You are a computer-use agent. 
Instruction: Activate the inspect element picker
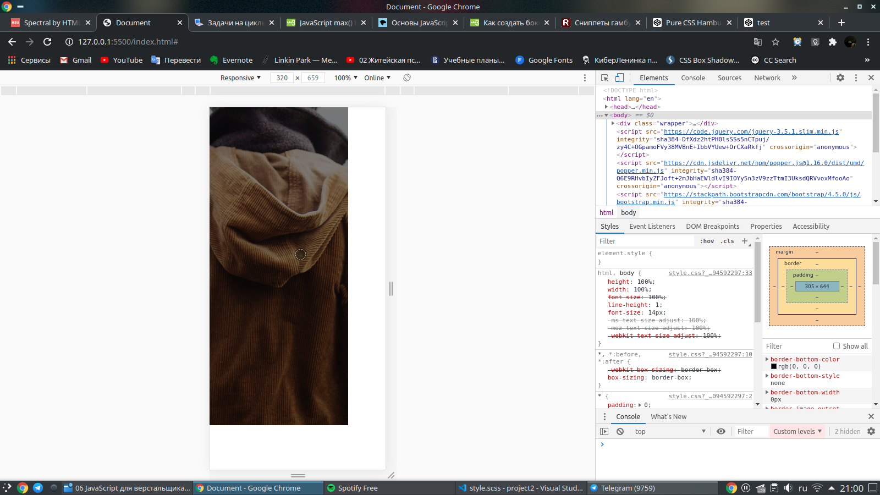pos(604,78)
